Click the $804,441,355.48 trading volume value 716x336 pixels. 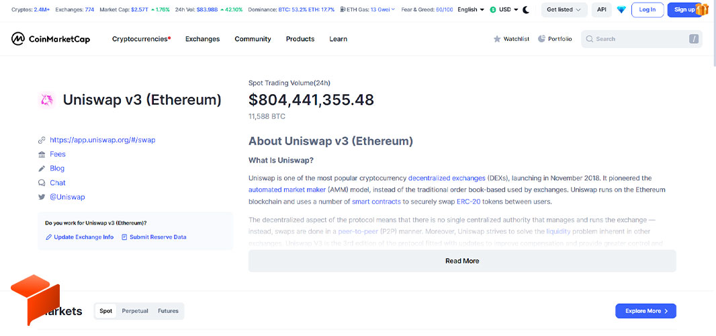coord(311,99)
